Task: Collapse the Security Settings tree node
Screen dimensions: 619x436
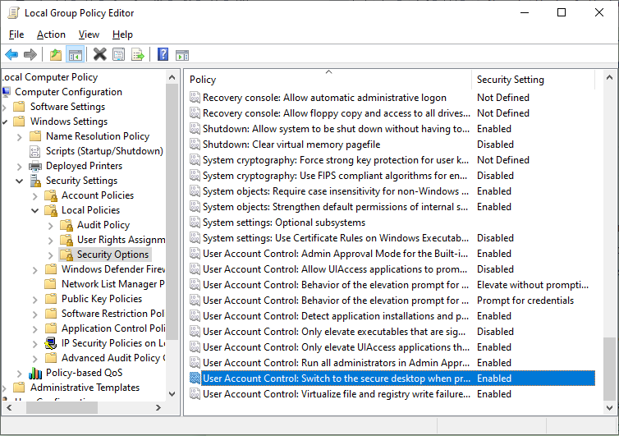Action: [x=19, y=181]
